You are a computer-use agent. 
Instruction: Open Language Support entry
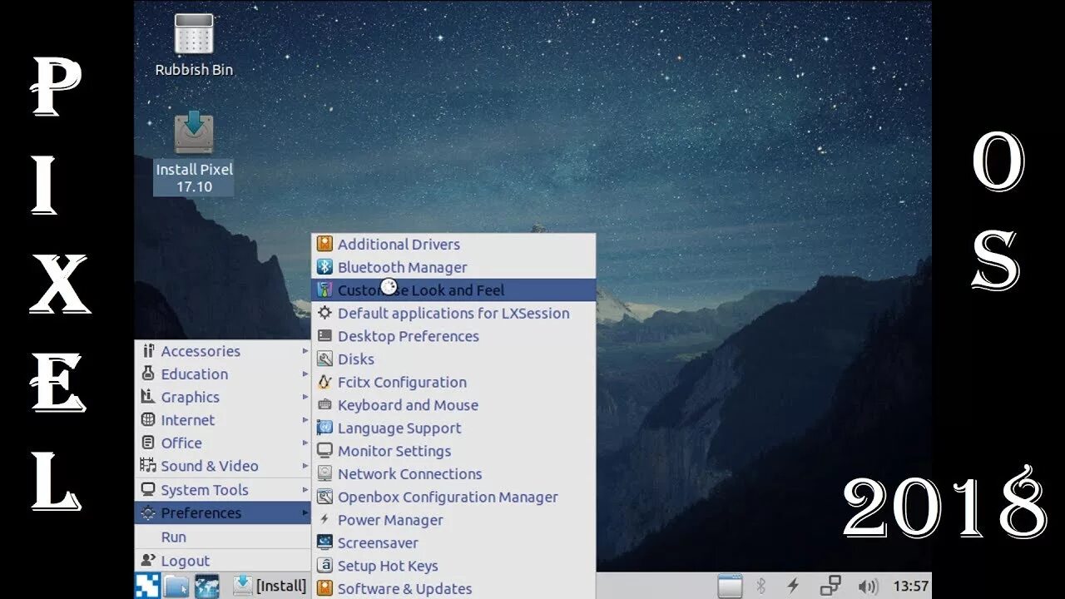(x=453, y=428)
